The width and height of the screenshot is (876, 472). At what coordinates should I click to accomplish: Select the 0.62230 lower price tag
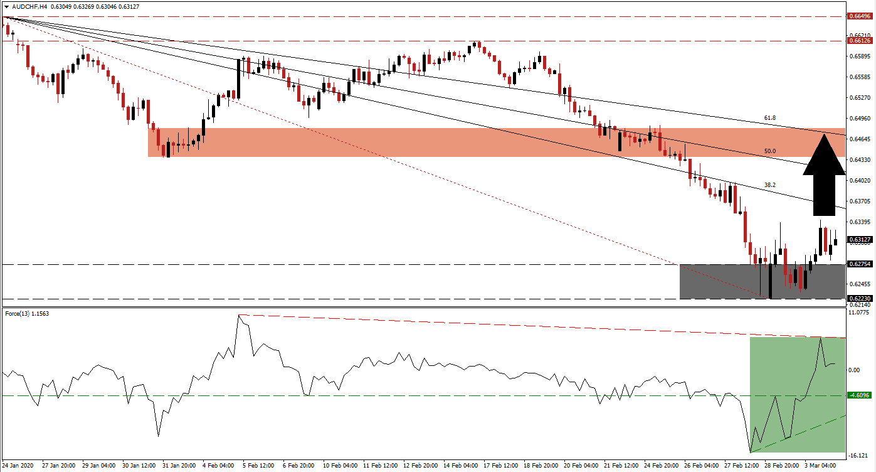[860, 298]
